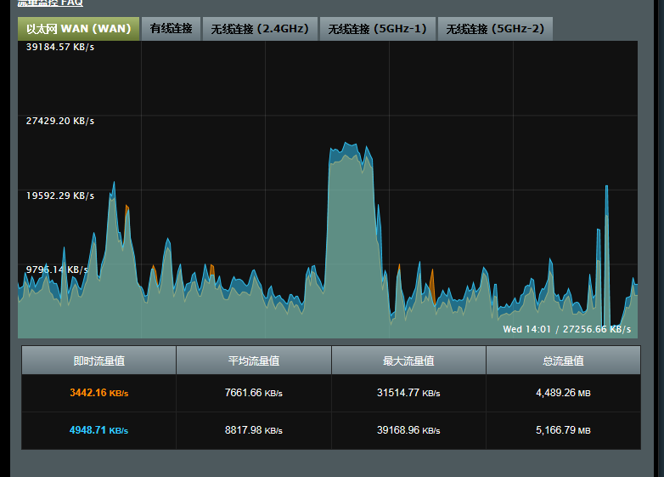Click the 39184.57 KB/s axis label
The height and width of the screenshot is (477, 664).
60,47
